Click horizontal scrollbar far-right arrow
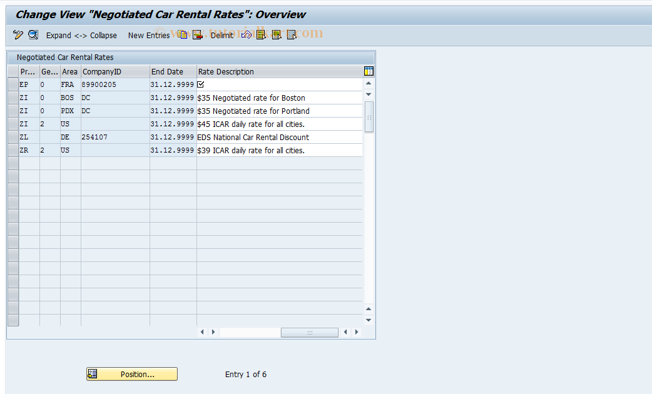Image resolution: width=652 pixels, height=394 pixels. (357, 332)
